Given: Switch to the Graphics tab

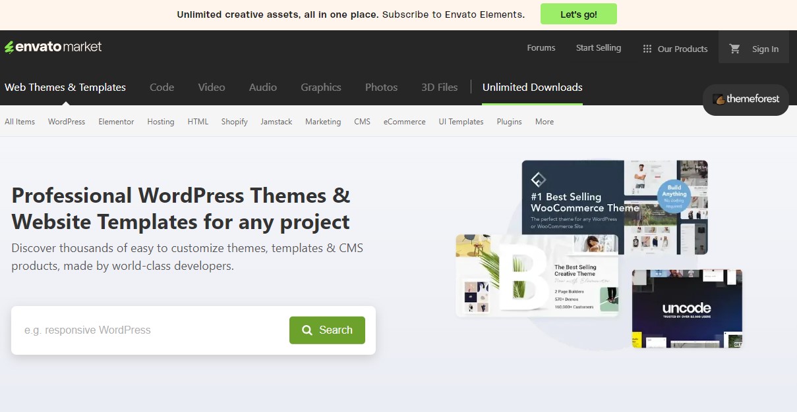Looking at the screenshot, I should coord(321,87).
